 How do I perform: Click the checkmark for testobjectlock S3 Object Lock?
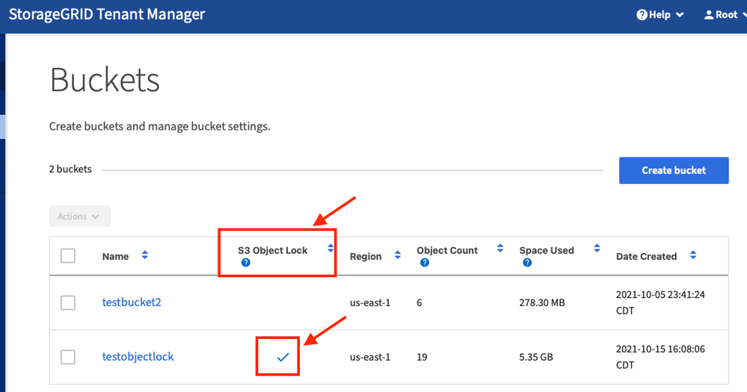coord(283,357)
